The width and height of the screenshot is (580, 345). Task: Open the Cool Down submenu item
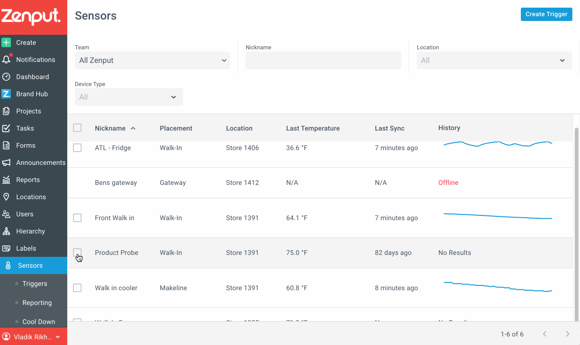(39, 322)
